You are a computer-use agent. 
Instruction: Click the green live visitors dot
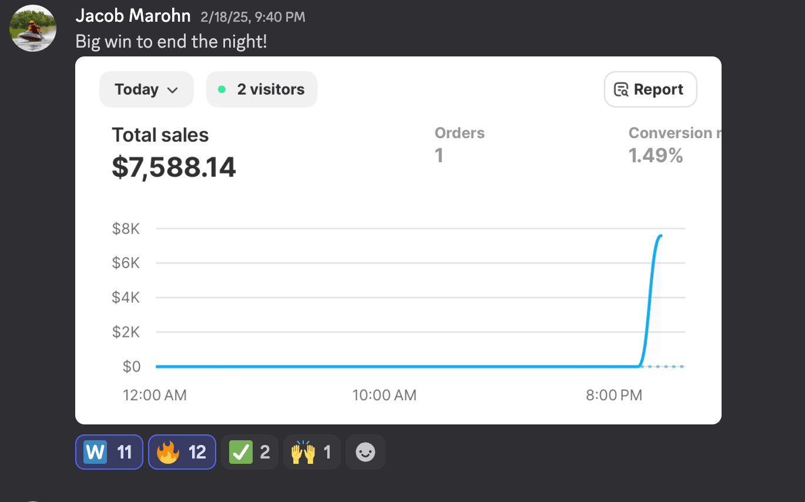pyautogui.click(x=222, y=90)
